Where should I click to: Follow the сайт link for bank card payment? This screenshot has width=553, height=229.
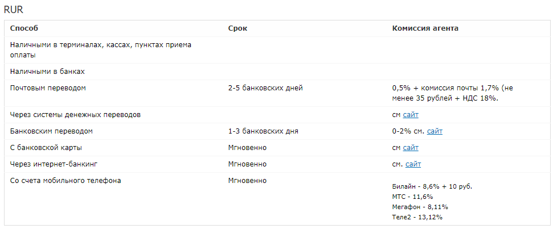click(411, 148)
